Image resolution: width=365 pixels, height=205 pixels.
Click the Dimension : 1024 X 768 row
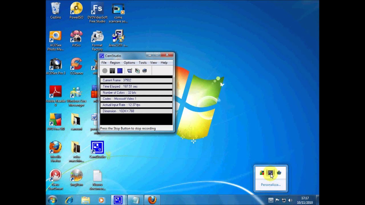[x=136, y=111]
